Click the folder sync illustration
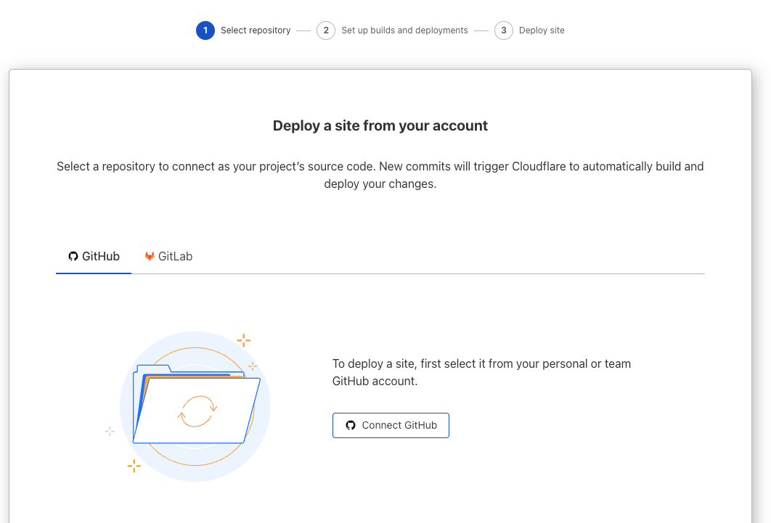Viewport: 771px width, 523px height. coord(189,406)
